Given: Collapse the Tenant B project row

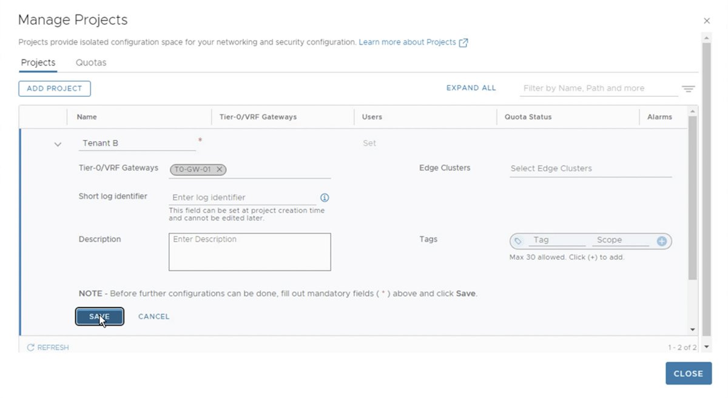Looking at the screenshot, I should 58,144.
